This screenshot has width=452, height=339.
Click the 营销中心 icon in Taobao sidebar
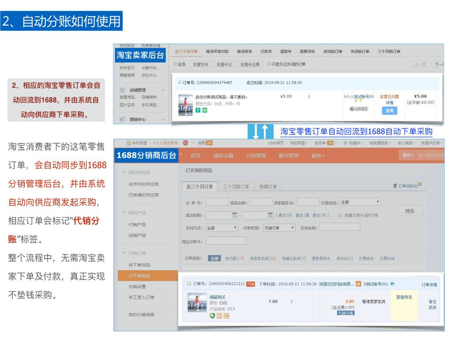122,119
